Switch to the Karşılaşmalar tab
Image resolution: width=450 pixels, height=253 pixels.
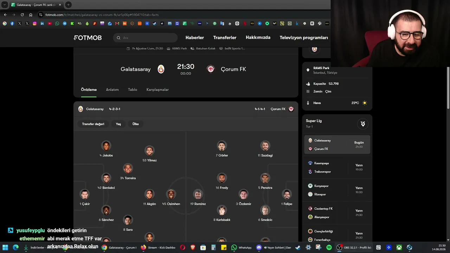pyautogui.click(x=157, y=90)
